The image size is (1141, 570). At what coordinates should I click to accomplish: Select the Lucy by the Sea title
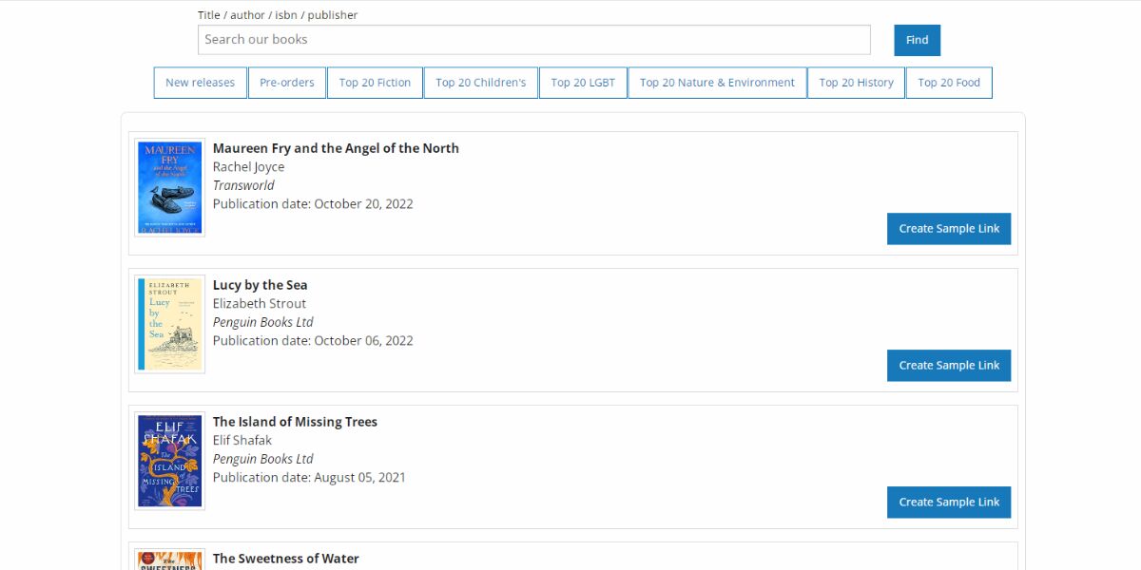point(261,285)
